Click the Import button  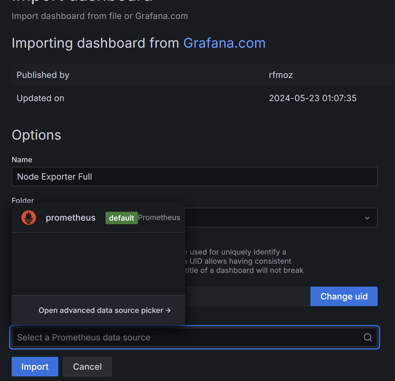click(35, 367)
